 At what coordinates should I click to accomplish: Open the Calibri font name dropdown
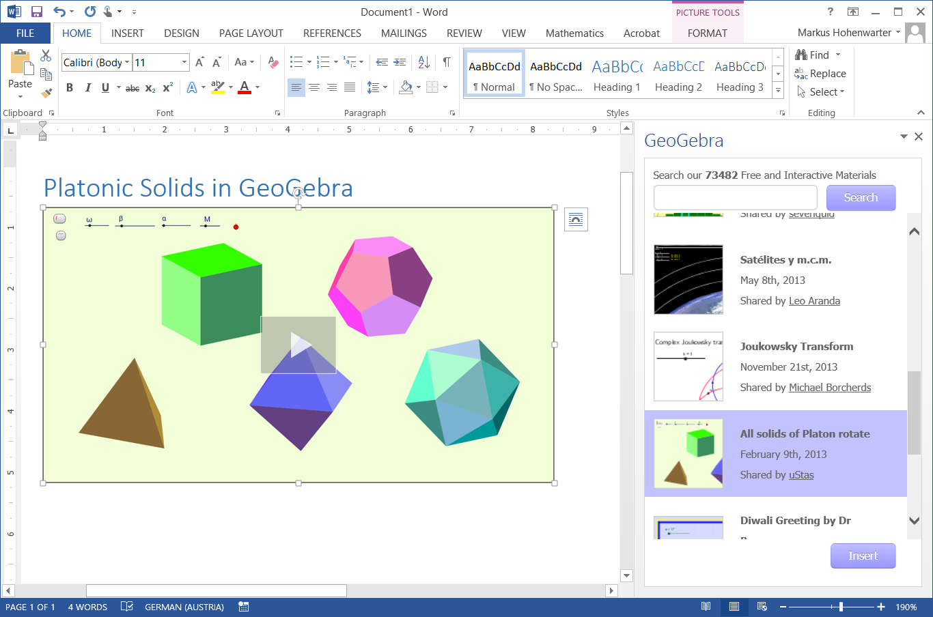126,62
